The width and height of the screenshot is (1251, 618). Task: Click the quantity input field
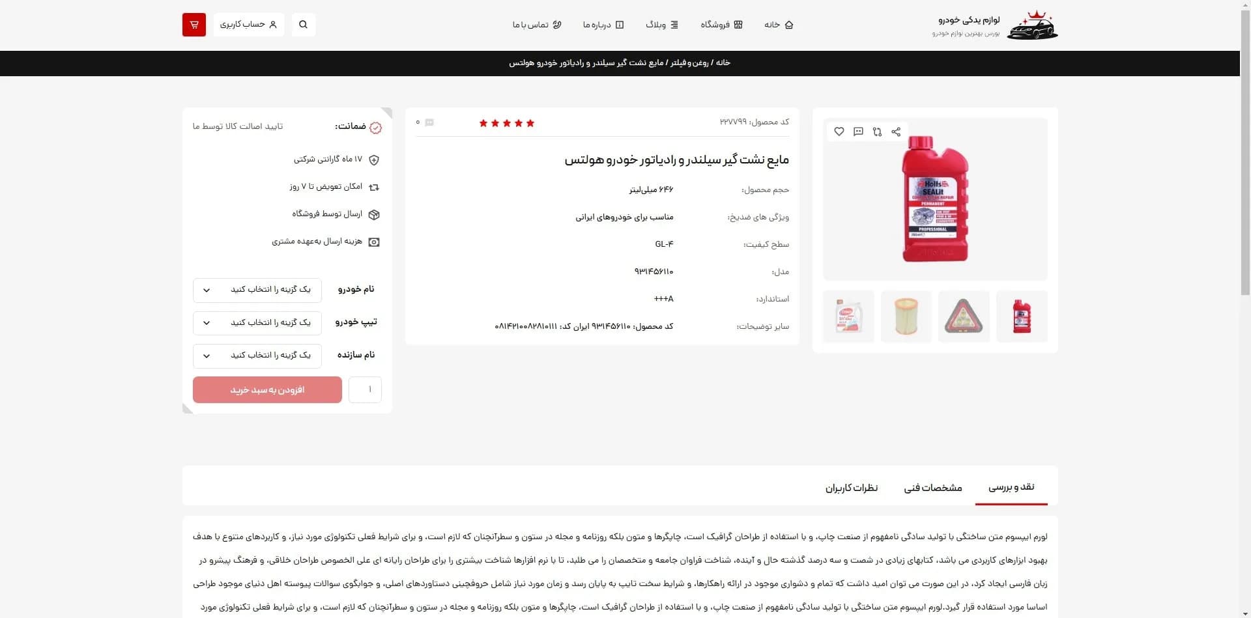pos(365,389)
